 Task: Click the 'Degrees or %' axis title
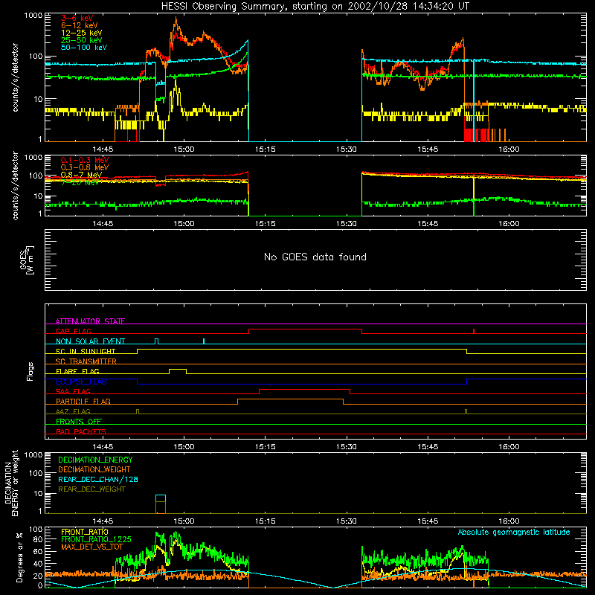point(19,557)
